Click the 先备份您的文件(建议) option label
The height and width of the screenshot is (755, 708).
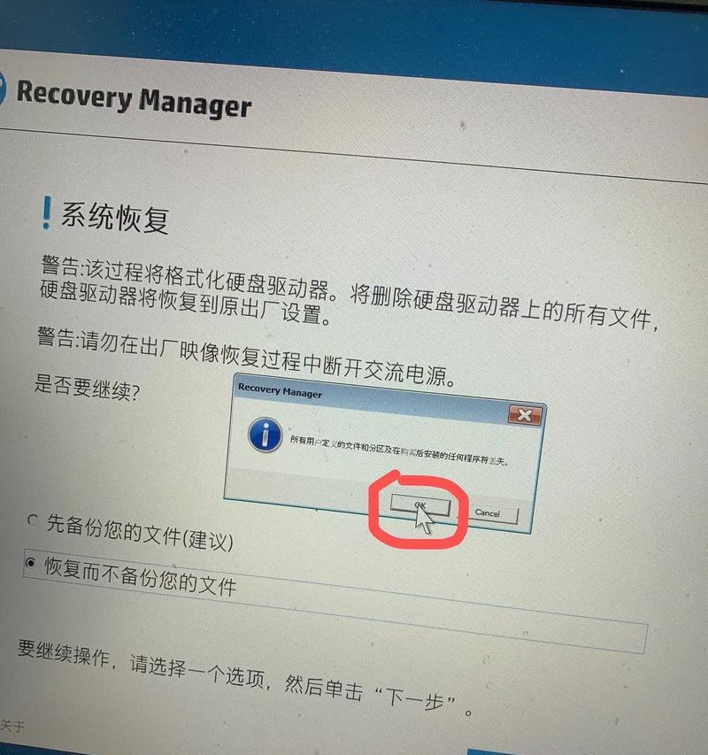[x=140, y=532]
